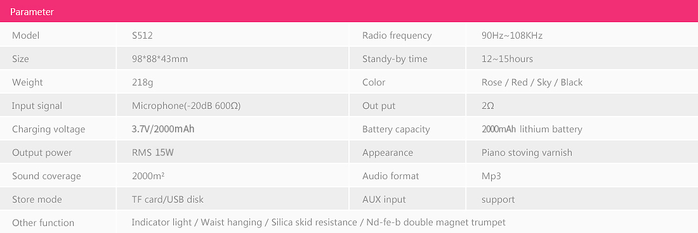
Task: Click the Piano stoving varnish value
Action: pyautogui.click(x=527, y=153)
